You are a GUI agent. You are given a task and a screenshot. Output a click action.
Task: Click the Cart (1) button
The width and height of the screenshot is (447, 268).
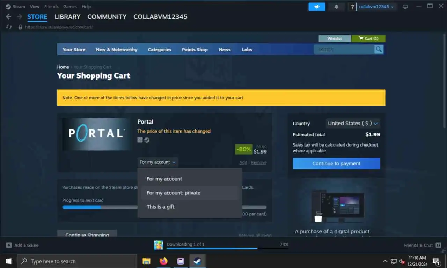pyautogui.click(x=368, y=38)
